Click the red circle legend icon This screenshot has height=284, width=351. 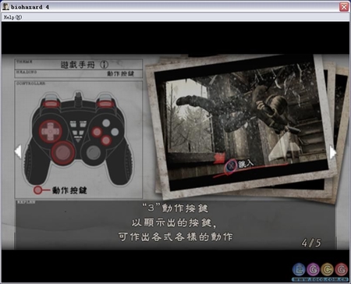[38, 190]
